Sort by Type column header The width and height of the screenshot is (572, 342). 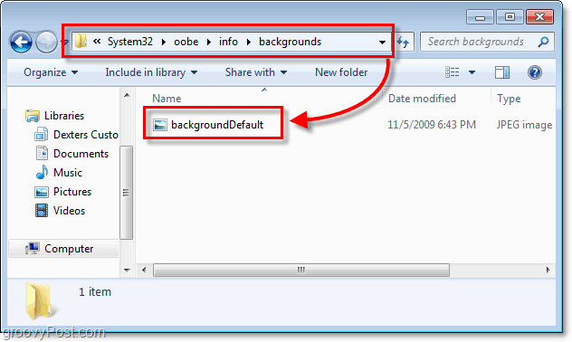(509, 99)
